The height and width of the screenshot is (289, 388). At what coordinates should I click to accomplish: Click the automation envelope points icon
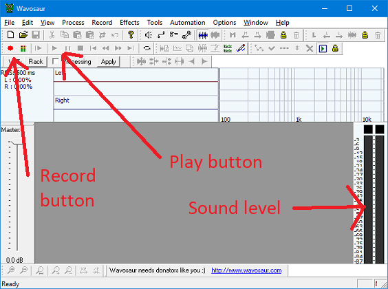[259, 48]
